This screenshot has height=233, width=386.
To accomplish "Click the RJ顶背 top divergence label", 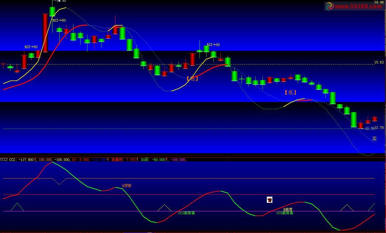I will pyautogui.click(x=126, y=186).
